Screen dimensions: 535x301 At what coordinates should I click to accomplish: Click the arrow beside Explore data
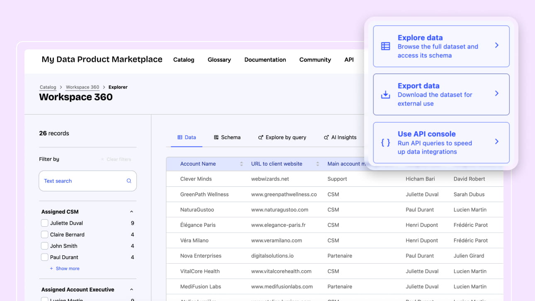pos(497,45)
